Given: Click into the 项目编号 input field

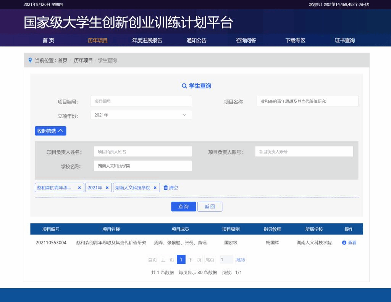Looking at the screenshot, I should (141, 101).
